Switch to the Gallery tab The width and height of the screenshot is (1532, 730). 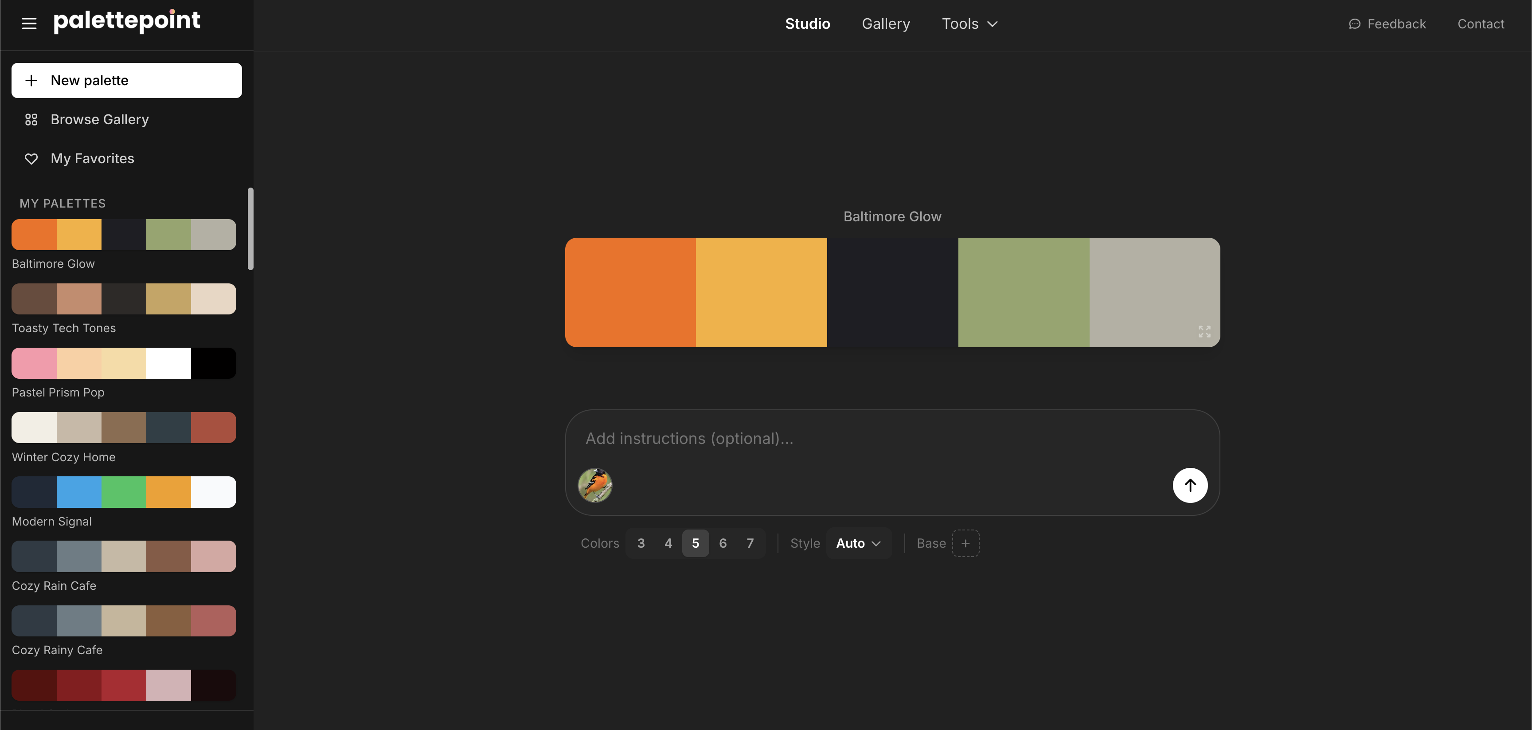click(886, 24)
